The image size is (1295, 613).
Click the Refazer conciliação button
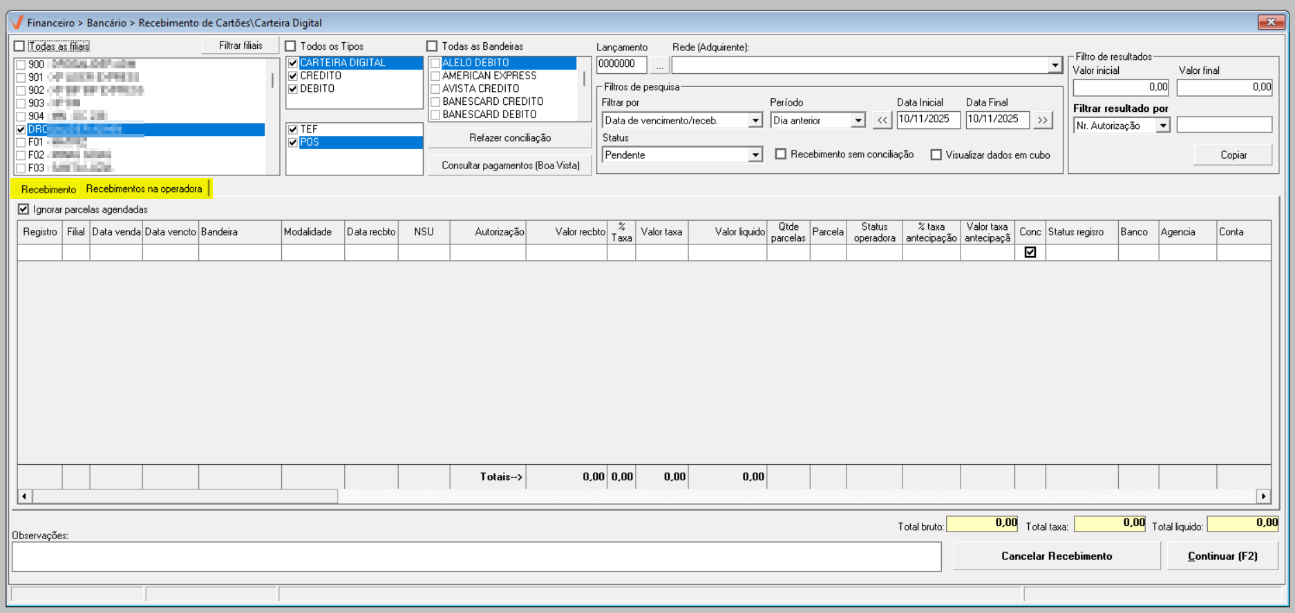pos(509,138)
